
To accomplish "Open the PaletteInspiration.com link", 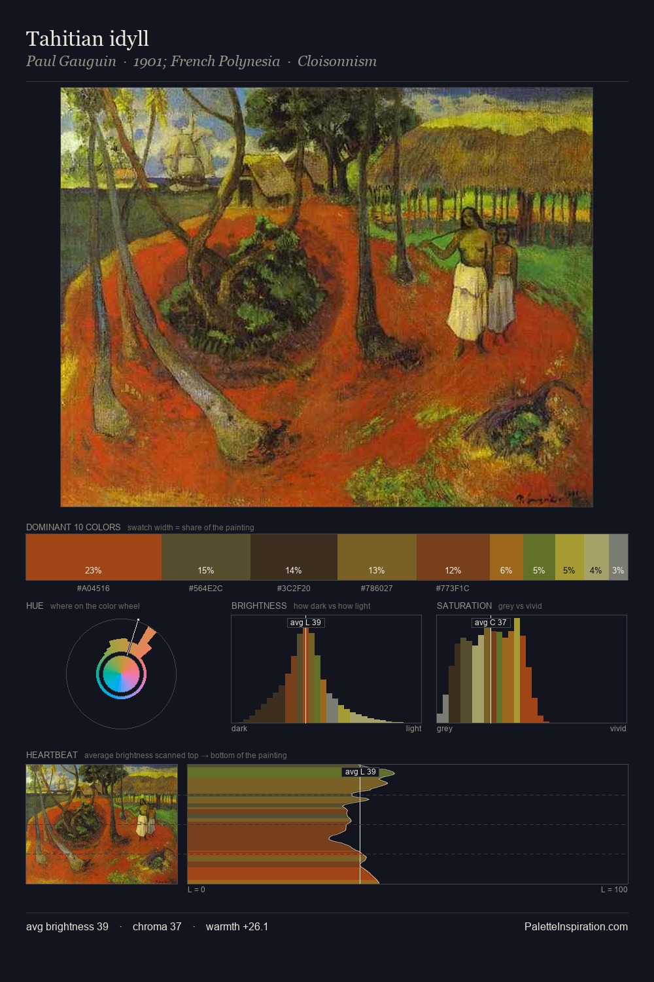I will [576, 927].
